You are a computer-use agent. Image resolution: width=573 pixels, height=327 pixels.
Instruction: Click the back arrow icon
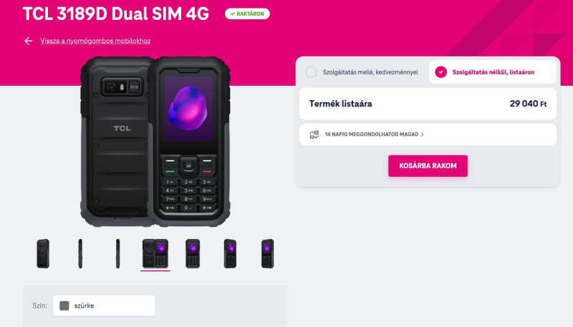pos(28,41)
